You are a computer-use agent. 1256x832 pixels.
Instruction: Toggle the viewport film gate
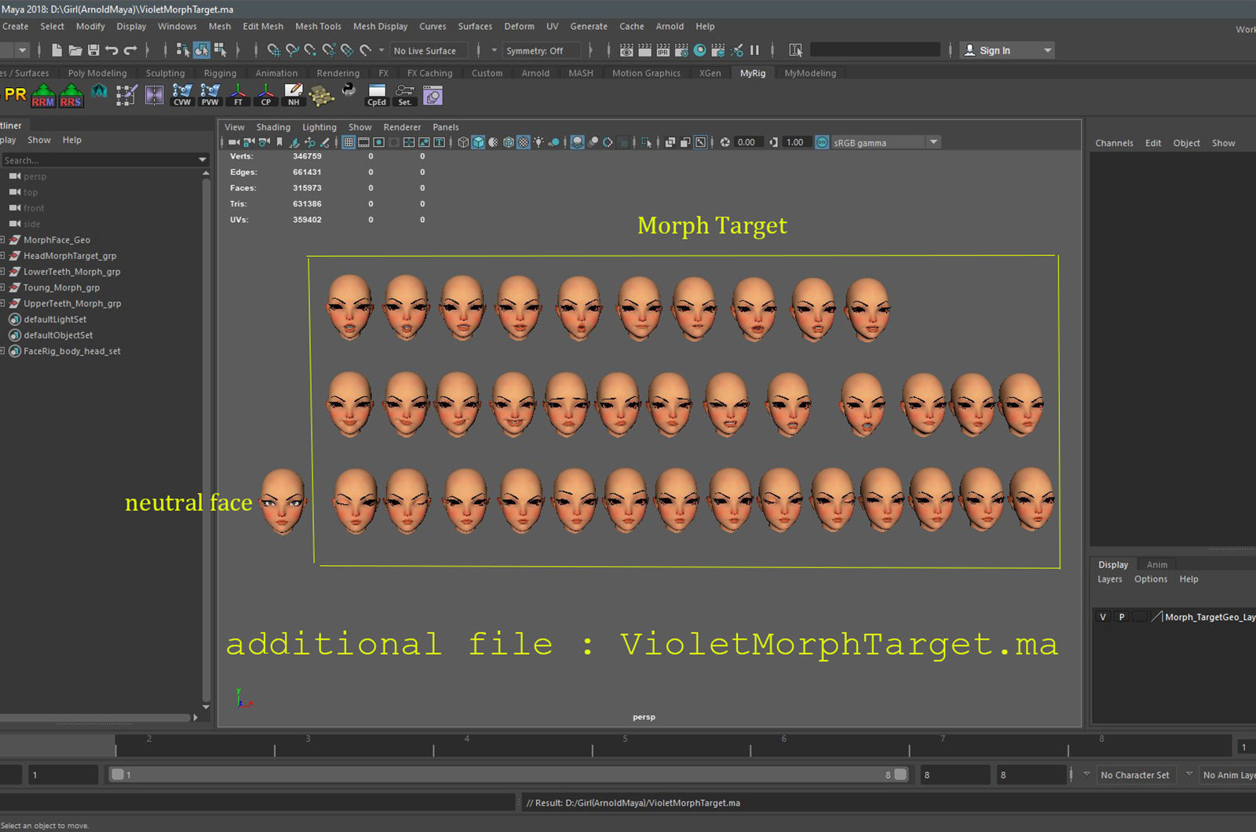point(363,142)
